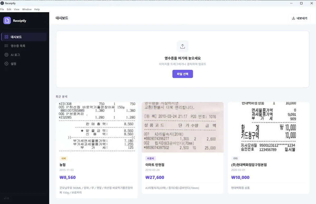The image size is (316, 204).
Task: Click the gear icon next to 설정
Action: [6, 63]
